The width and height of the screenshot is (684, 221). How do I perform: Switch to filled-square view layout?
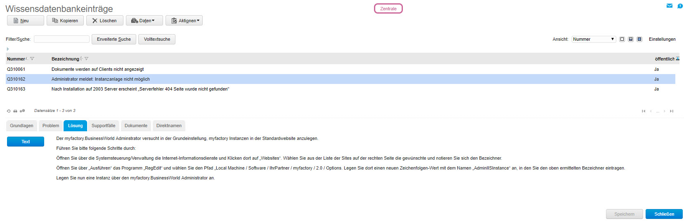pos(639,39)
